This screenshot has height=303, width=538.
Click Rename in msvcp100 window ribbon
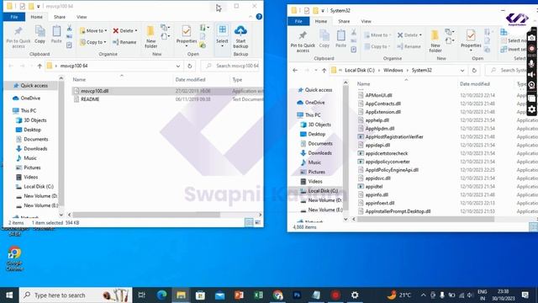click(x=124, y=42)
